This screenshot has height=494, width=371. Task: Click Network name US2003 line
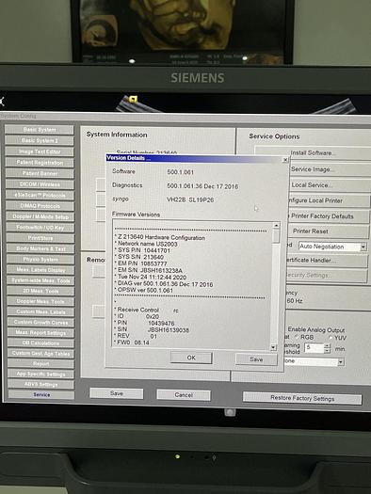click(147, 244)
